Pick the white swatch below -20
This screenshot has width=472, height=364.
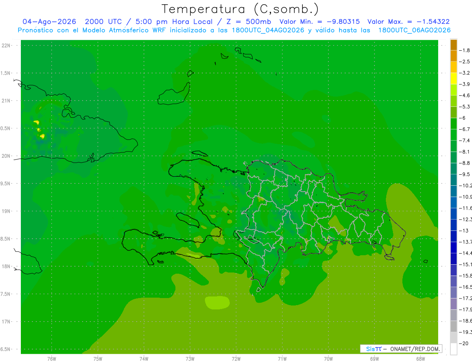tap(454, 349)
